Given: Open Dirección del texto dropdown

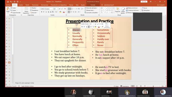Looking at the screenshot, I should point(91,8).
